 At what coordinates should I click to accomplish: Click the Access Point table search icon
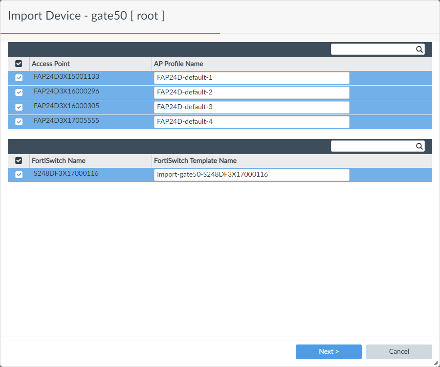(419, 49)
